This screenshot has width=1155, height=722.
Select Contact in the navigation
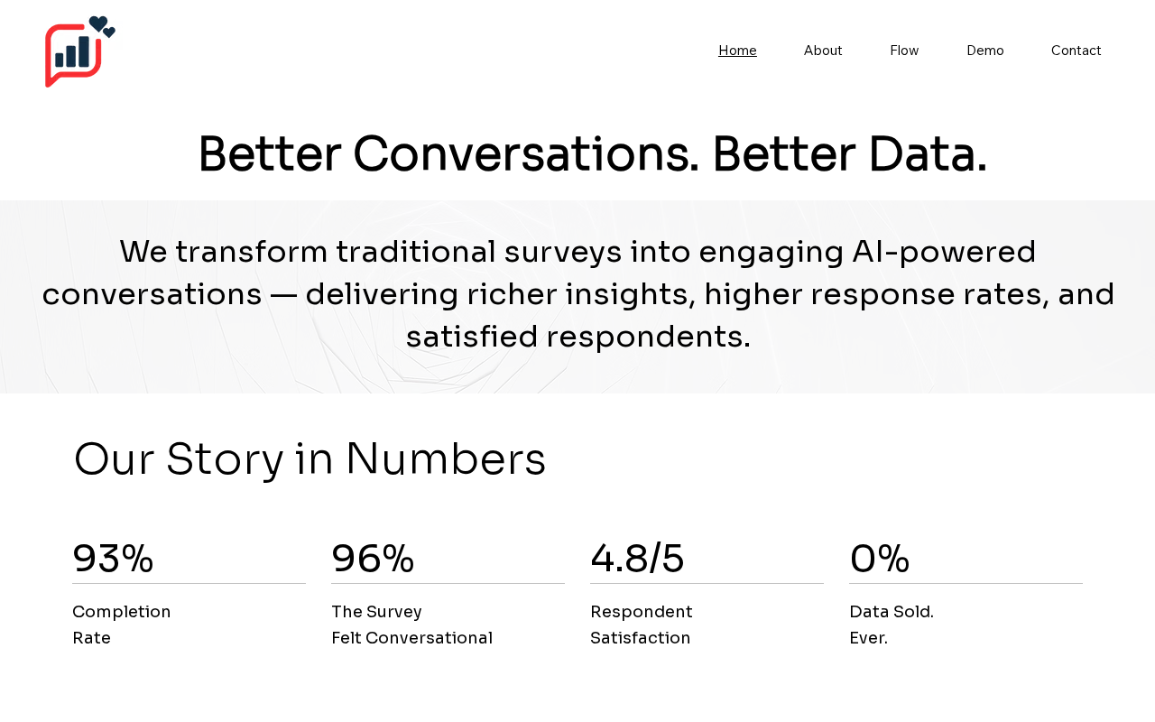click(x=1076, y=51)
